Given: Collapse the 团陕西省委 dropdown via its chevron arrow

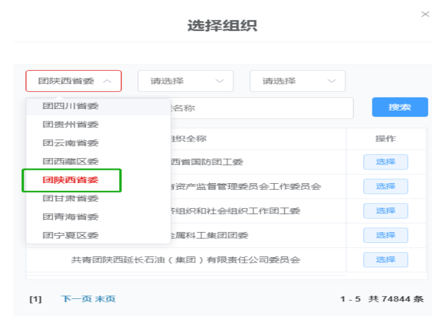Looking at the screenshot, I should [x=107, y=81].
